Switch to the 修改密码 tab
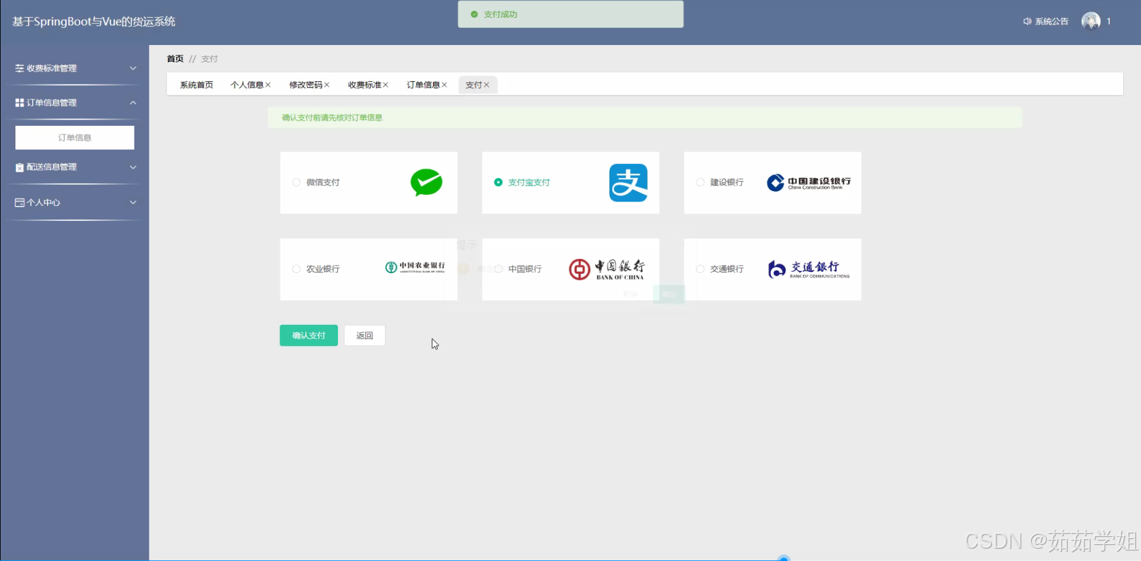The height and width of the screenshot is (561, 1141). pos(305,85)
